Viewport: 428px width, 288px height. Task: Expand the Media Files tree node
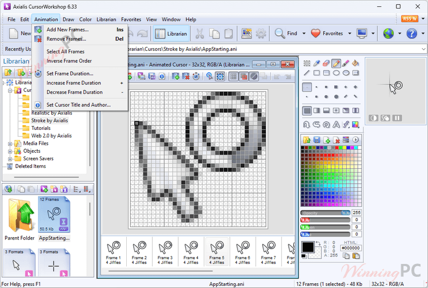(10, 144)
